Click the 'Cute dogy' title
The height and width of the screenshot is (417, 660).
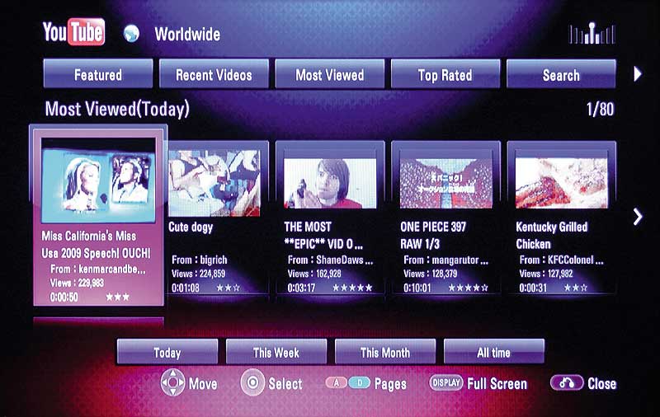point(191,227)
